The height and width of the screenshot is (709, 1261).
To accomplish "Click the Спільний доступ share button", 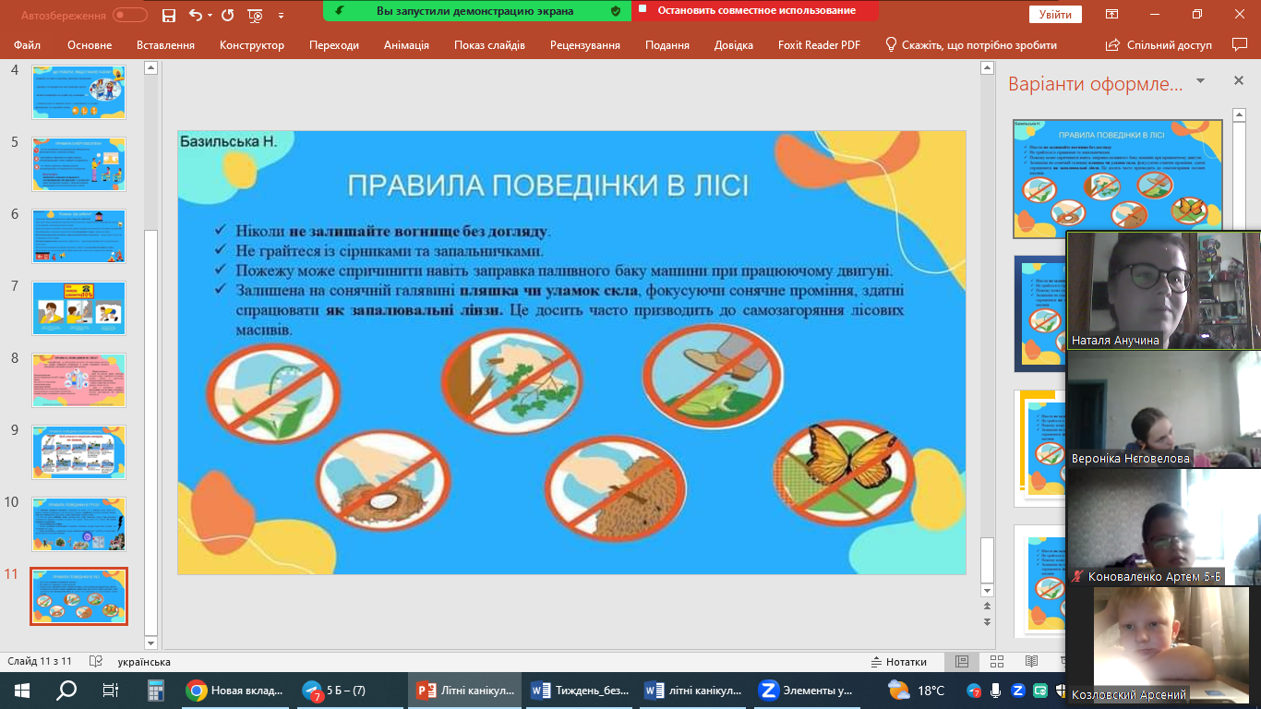I will [x=1159, y=44].
